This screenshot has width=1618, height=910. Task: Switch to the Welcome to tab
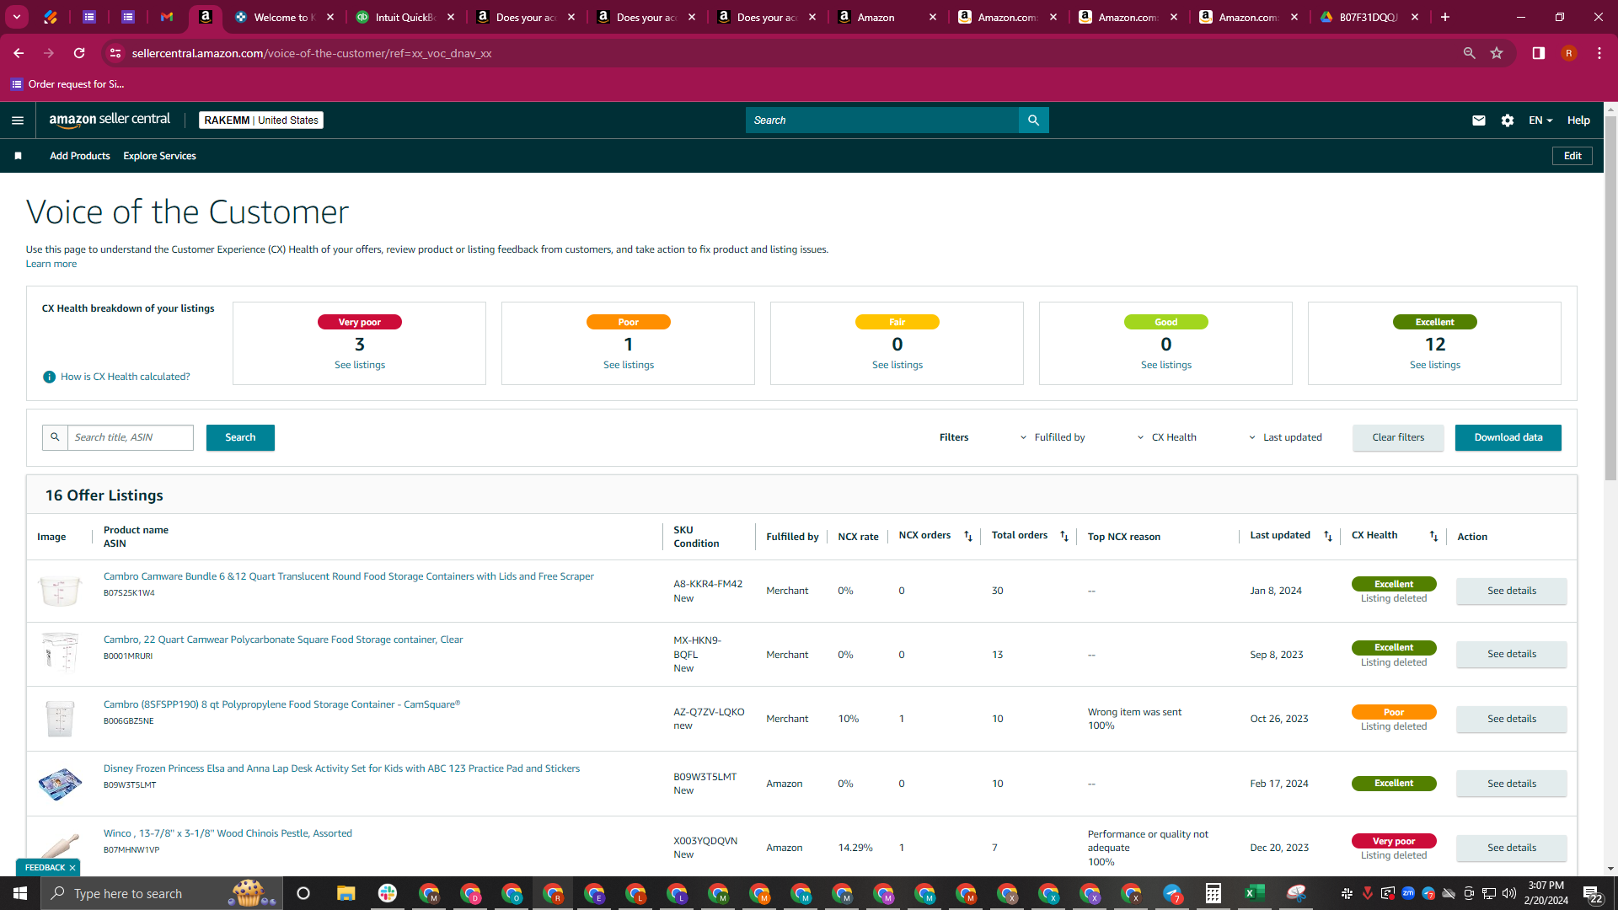pos(284,17)
